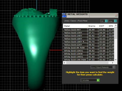Click the 36.19 grams value

pos(91,54)
